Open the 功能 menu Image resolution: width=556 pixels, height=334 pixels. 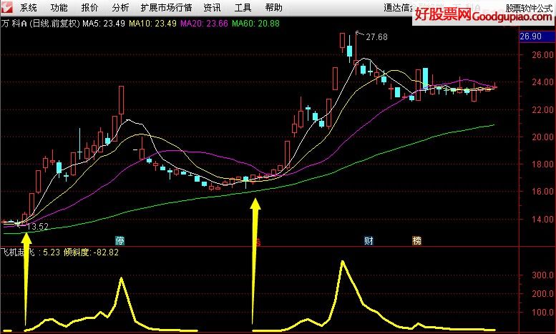point(59,7)
